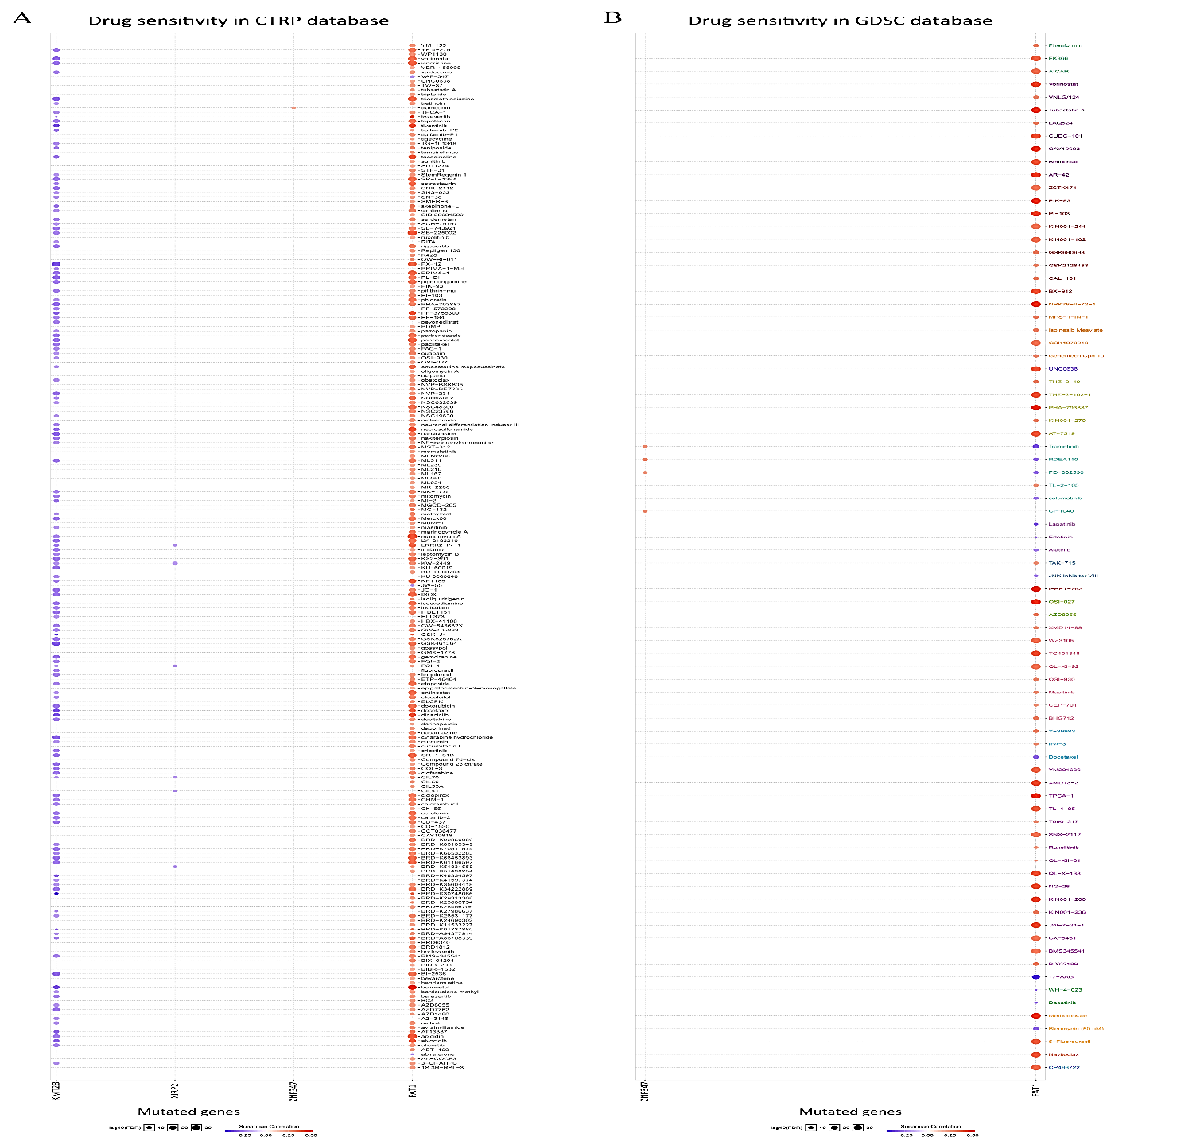This screenshot has width=1204, height=1145.
Task: Click the 'leptomycin B' drug label
Action: coord(439,554)
